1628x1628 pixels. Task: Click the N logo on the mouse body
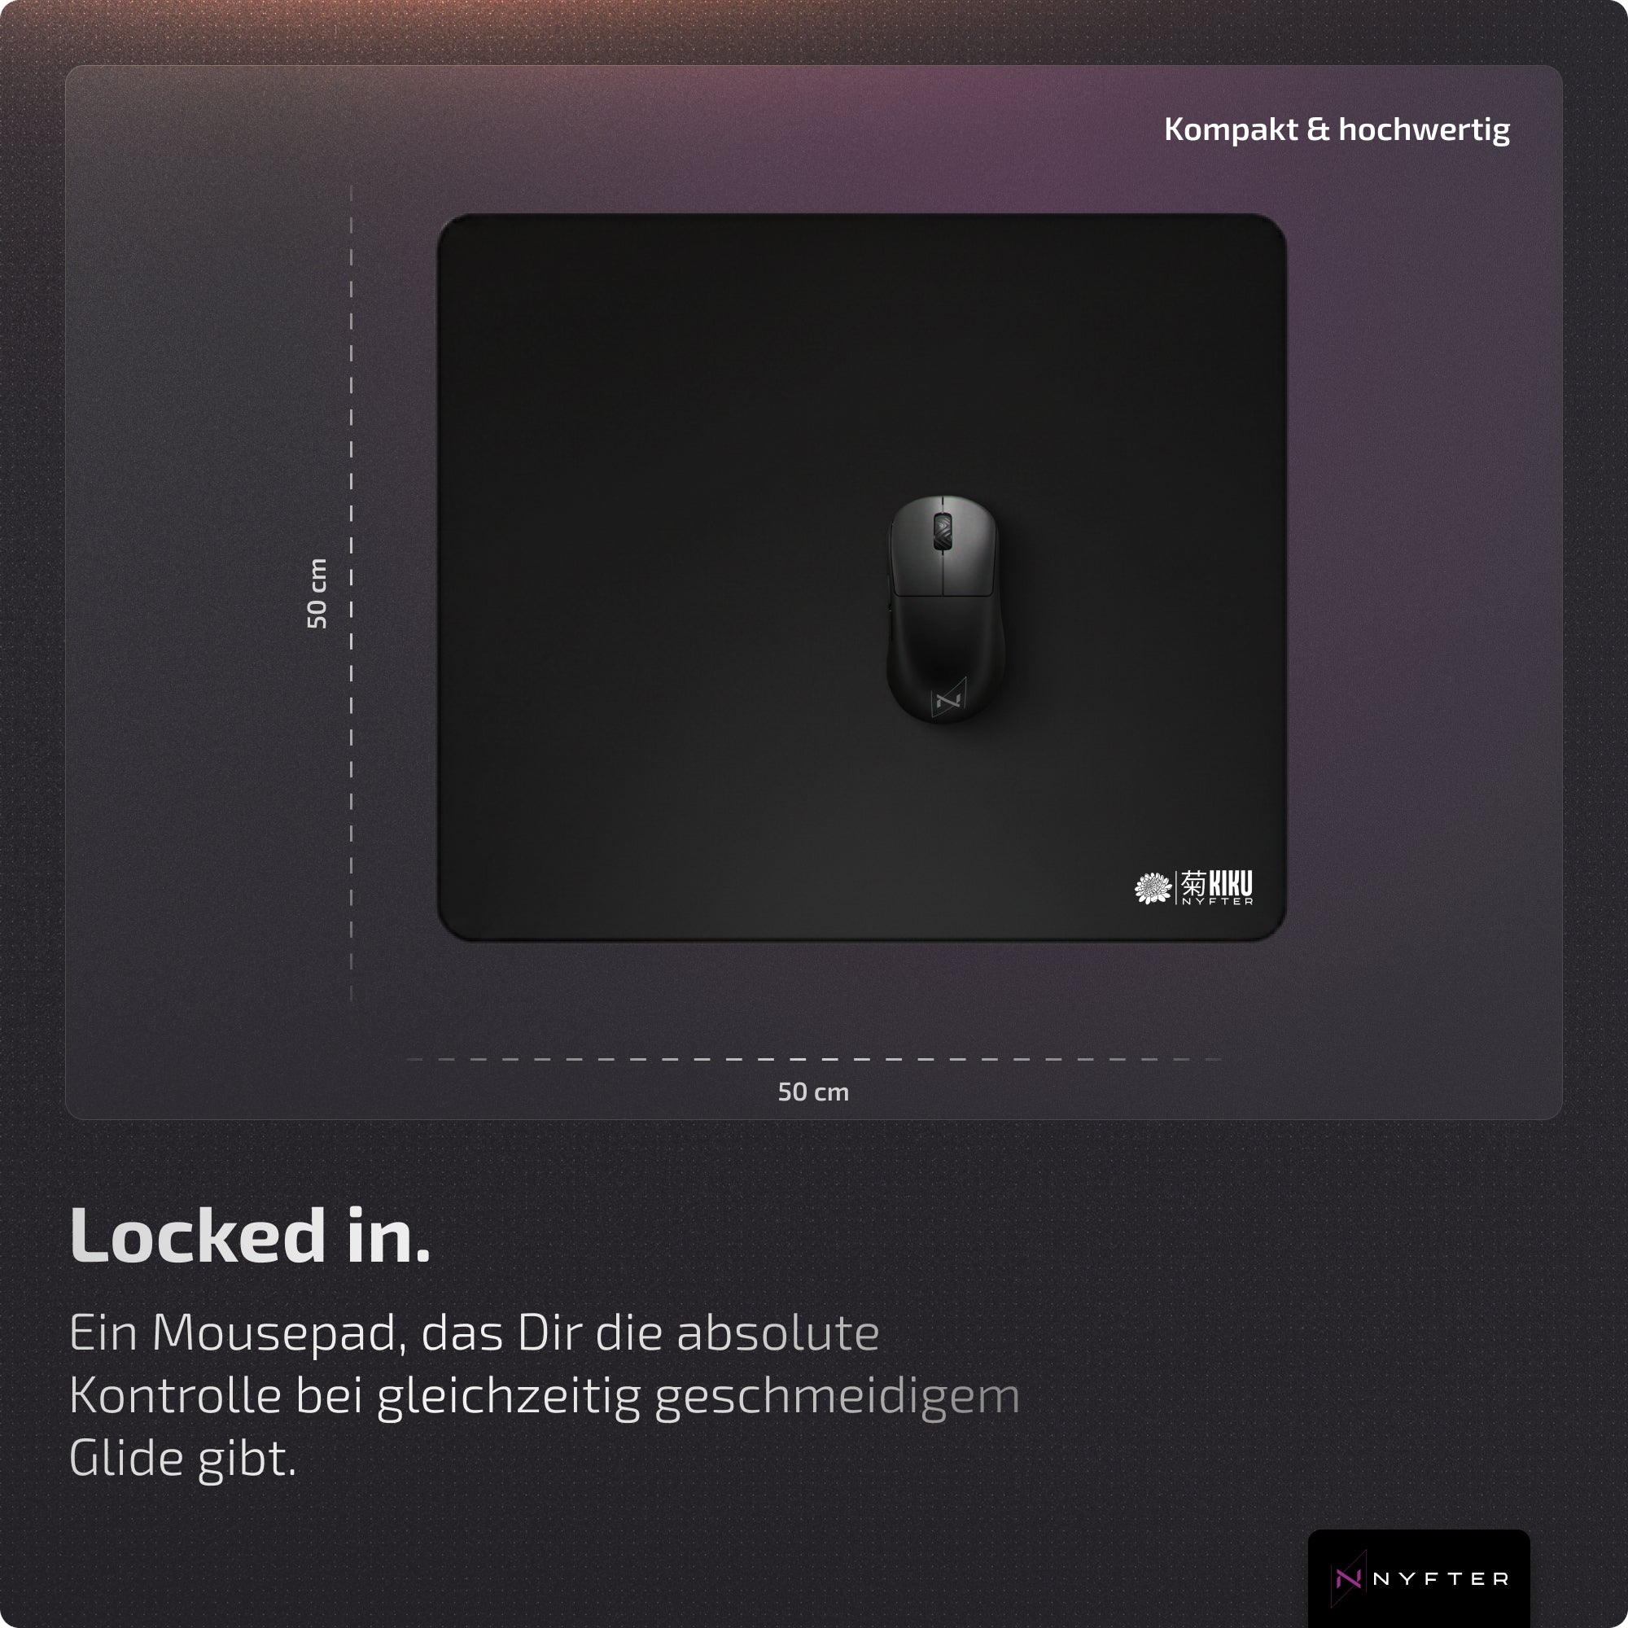click(948, 698)
